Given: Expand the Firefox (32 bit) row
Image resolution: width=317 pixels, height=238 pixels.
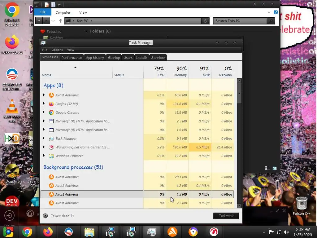Looking at the screenshot, I should (44, 104).
